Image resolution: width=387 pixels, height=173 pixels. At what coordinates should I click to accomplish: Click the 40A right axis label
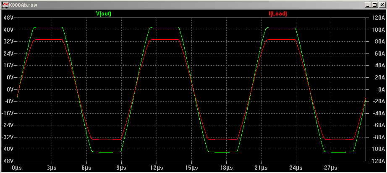[381, 66]
